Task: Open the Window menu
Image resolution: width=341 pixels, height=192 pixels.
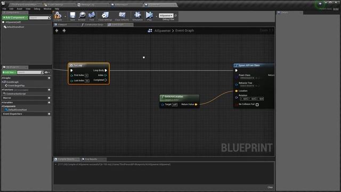Action: (47, 9)
